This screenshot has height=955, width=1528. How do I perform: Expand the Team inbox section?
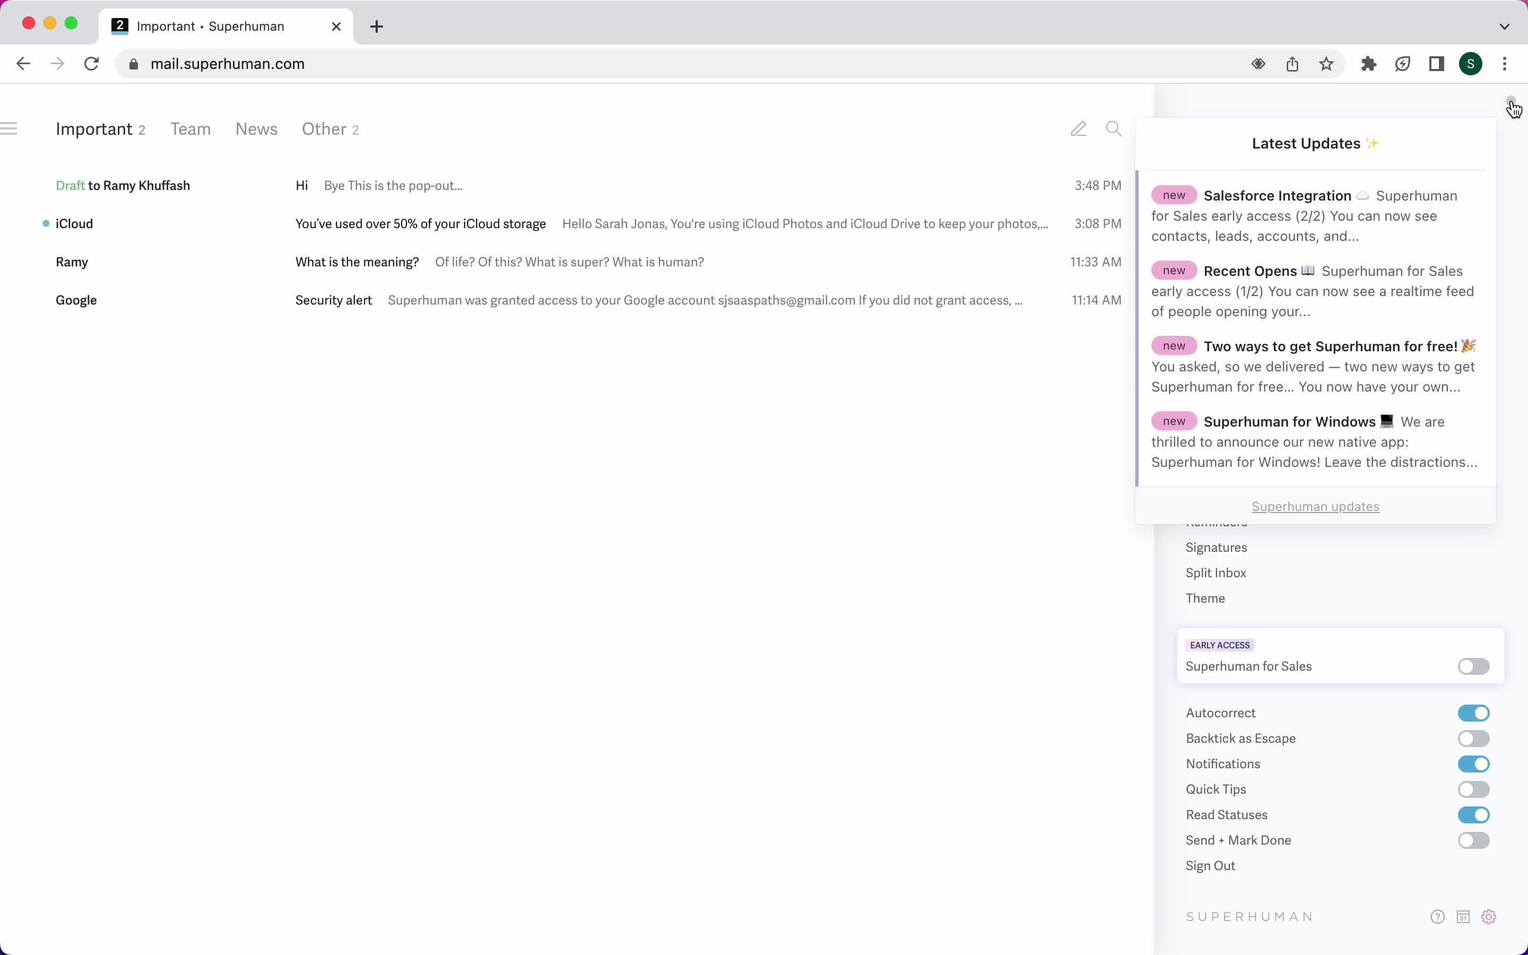[x=190, y=130]
